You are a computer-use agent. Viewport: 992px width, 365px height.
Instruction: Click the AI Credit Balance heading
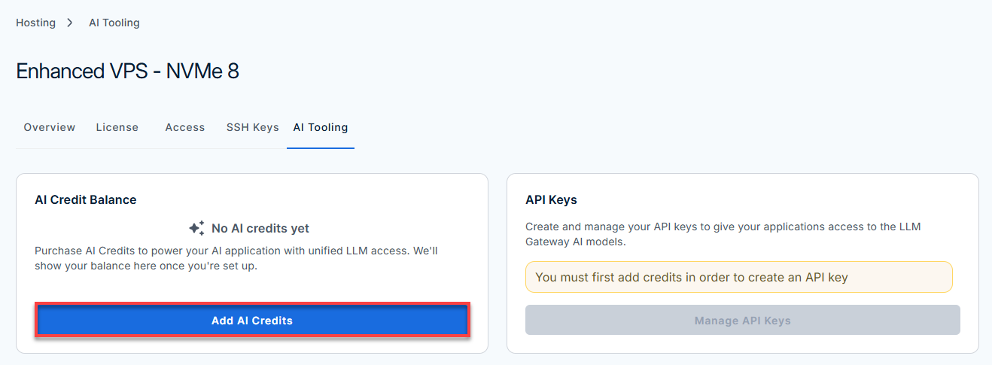pyautogui.click(x=86, y=199)
